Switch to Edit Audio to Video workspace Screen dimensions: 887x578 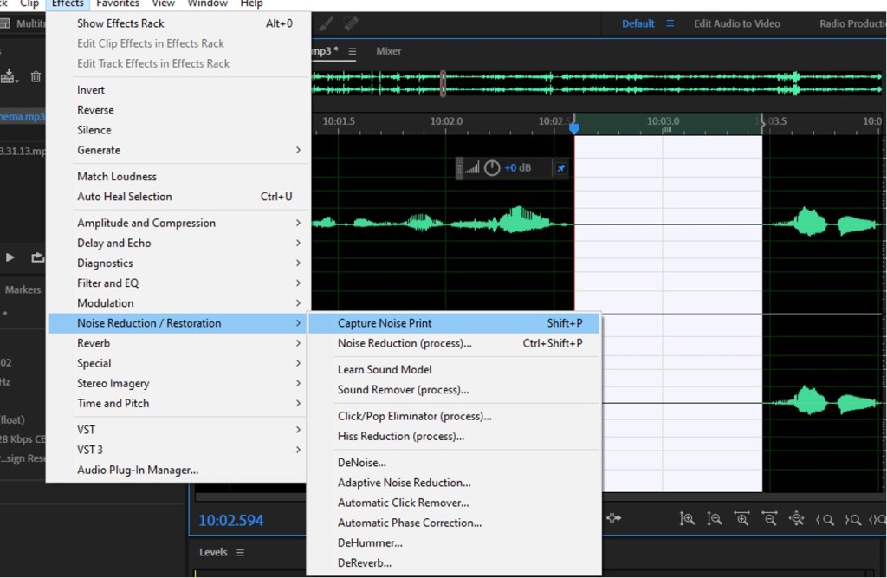pos(736,23)
